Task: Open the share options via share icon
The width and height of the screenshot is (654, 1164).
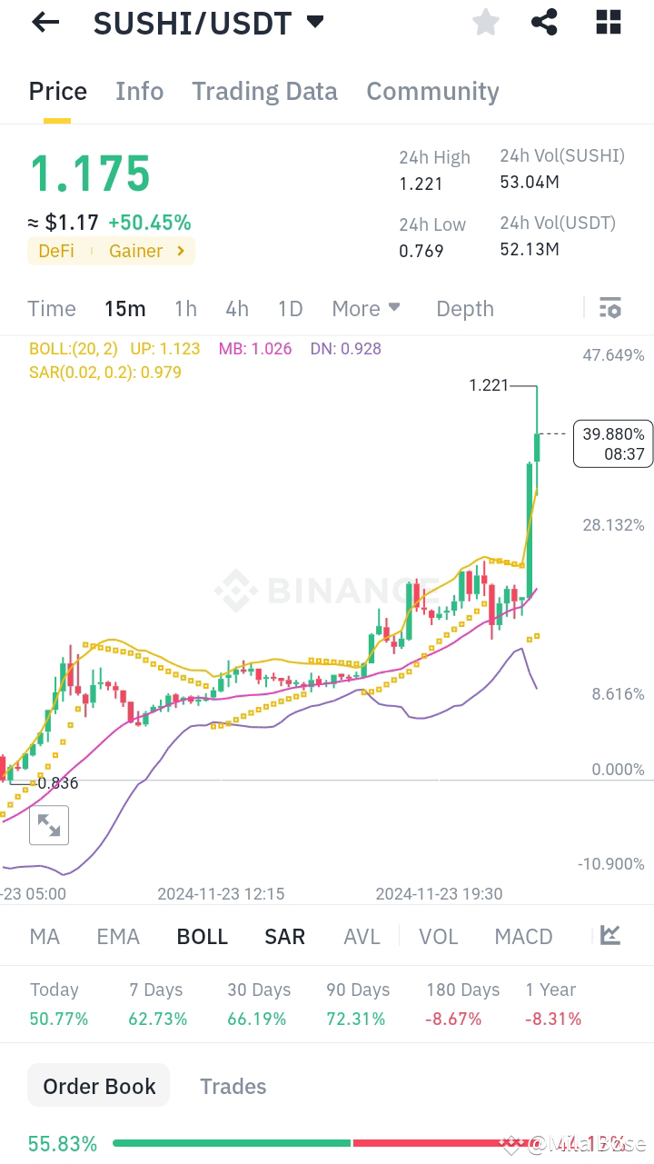Action: 544,22
